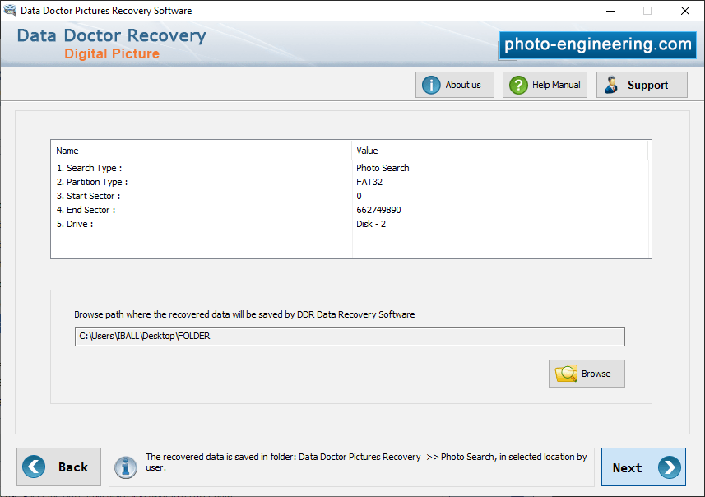Close the Data Doctor window

(x=684, y=11)
